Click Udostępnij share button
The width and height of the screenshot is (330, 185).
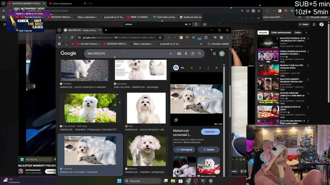tap(184, 150)
